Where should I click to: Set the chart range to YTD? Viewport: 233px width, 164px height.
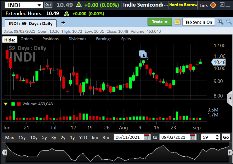click(x=83, y=137)
